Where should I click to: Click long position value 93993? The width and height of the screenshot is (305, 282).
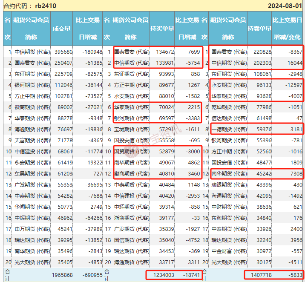[x=167, y=74]
